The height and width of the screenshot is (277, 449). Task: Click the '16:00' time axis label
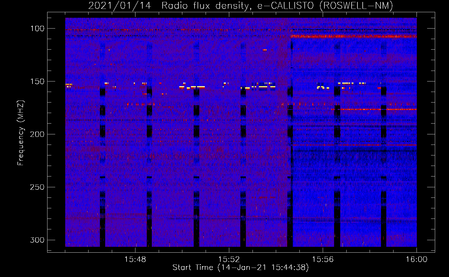(x=417, y=260)
